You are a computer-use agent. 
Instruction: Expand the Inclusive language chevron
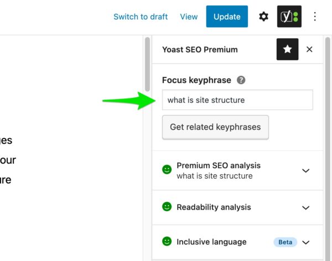(306, 242)
